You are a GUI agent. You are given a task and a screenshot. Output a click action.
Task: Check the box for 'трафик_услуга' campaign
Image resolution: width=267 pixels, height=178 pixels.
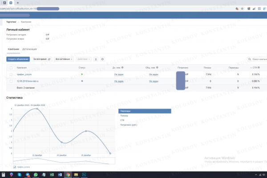[11, 74]
